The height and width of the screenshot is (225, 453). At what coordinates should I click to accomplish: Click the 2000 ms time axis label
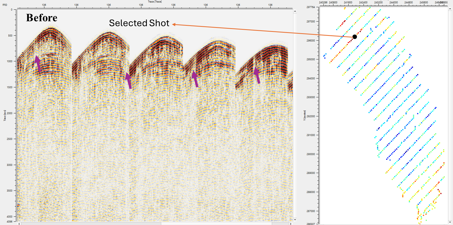(10, 113)
